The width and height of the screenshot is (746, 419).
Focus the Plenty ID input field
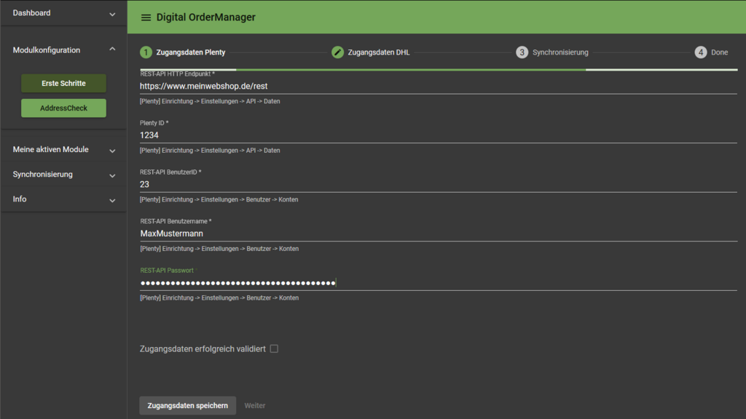(437, 135)
